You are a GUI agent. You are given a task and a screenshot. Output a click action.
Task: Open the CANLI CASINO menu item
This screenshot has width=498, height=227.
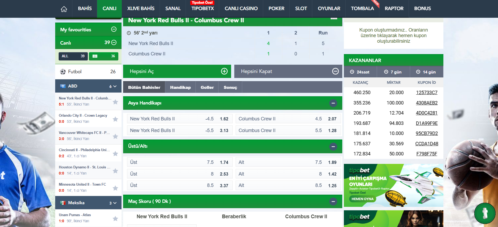(241, 8)
